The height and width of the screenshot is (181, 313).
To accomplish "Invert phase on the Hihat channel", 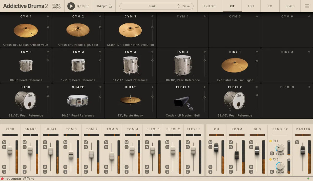I will click(45, 167).
